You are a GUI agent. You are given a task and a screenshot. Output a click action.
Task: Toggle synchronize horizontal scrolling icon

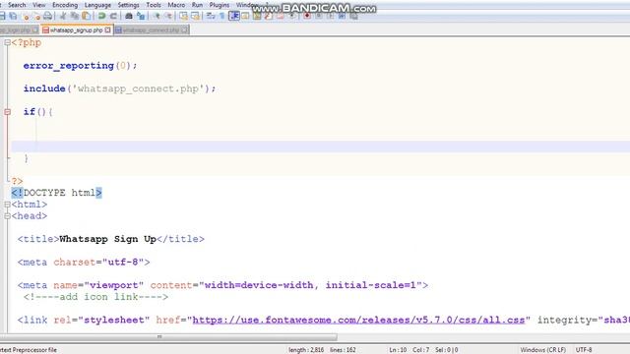[195, 16]
